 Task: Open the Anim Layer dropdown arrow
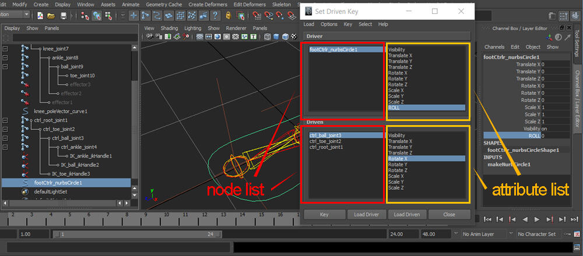pos(456,234)
